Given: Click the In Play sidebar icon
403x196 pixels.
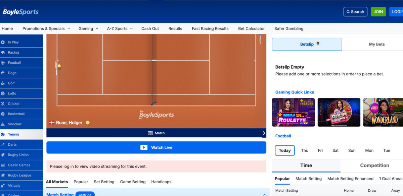Looking at the screenshot, I should click(3, 42).
